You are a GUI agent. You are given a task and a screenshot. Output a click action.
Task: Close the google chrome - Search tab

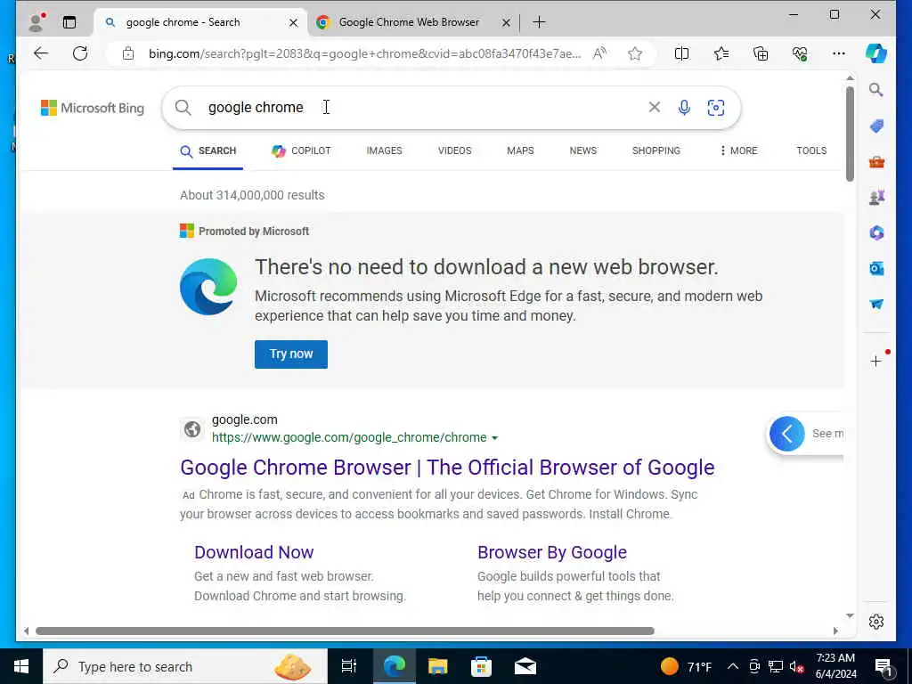point(294,22)
